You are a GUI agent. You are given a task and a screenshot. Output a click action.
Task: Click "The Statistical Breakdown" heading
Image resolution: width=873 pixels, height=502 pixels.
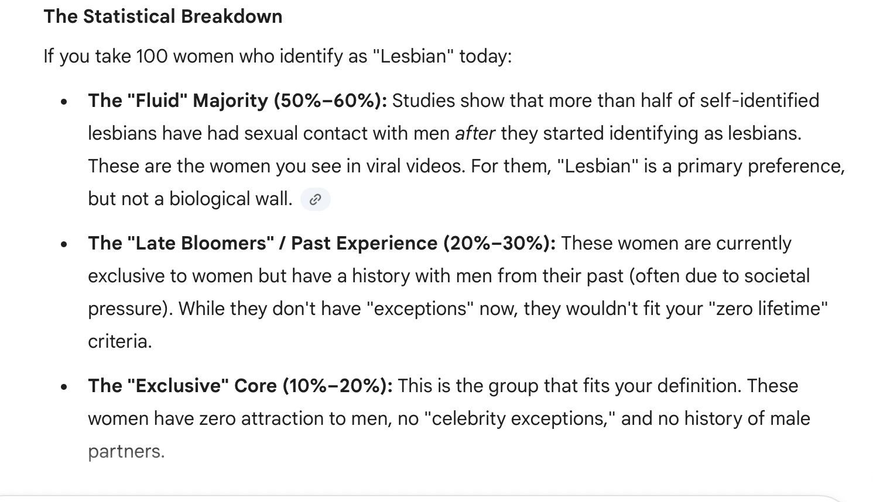(x=163, y=16)
